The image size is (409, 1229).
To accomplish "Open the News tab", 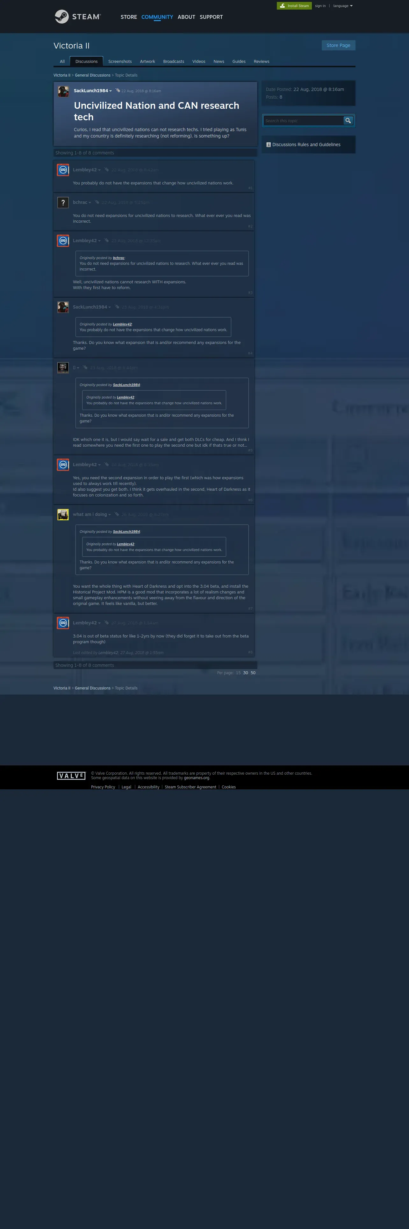I will point(219,62).
